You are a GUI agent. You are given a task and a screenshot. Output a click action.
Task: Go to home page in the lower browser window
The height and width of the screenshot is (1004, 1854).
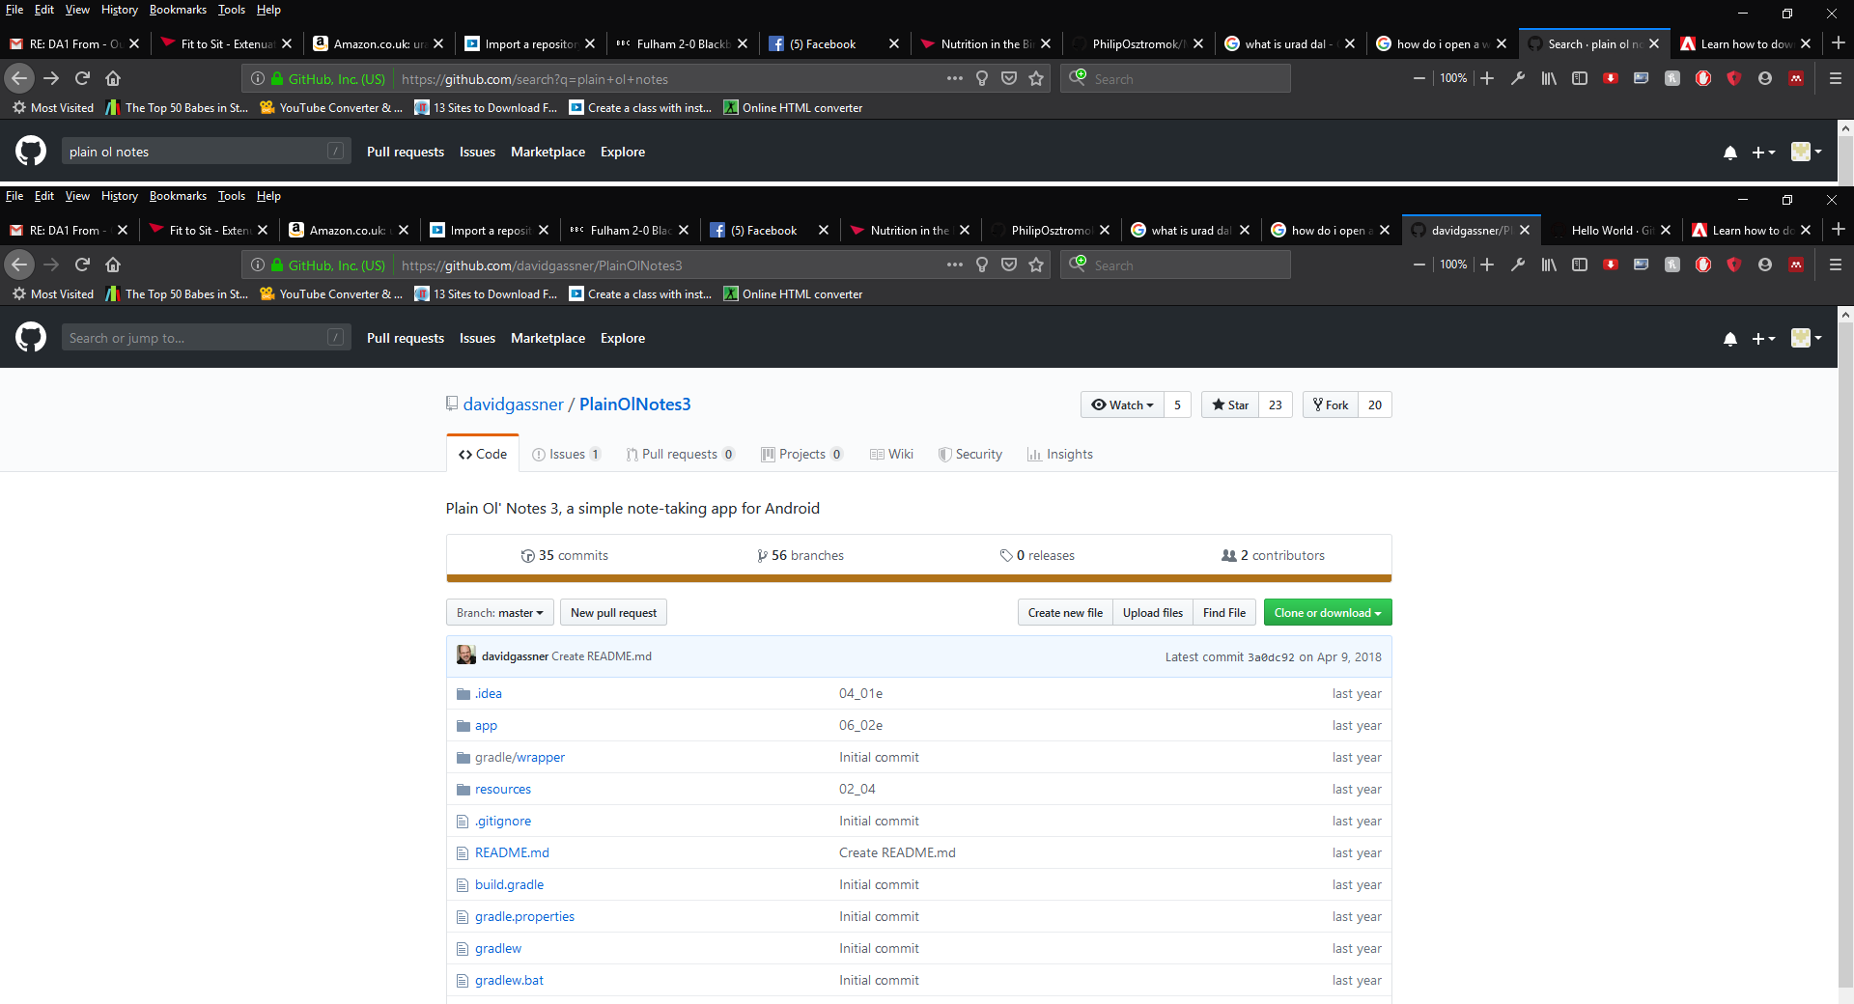click(113, 265)
